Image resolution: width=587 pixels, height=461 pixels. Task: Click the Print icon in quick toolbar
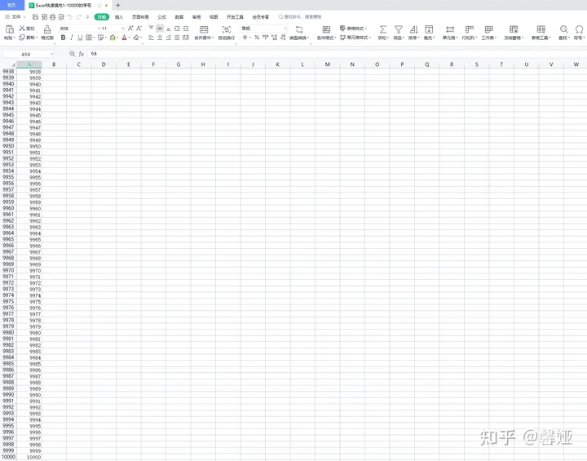point(53,17)
